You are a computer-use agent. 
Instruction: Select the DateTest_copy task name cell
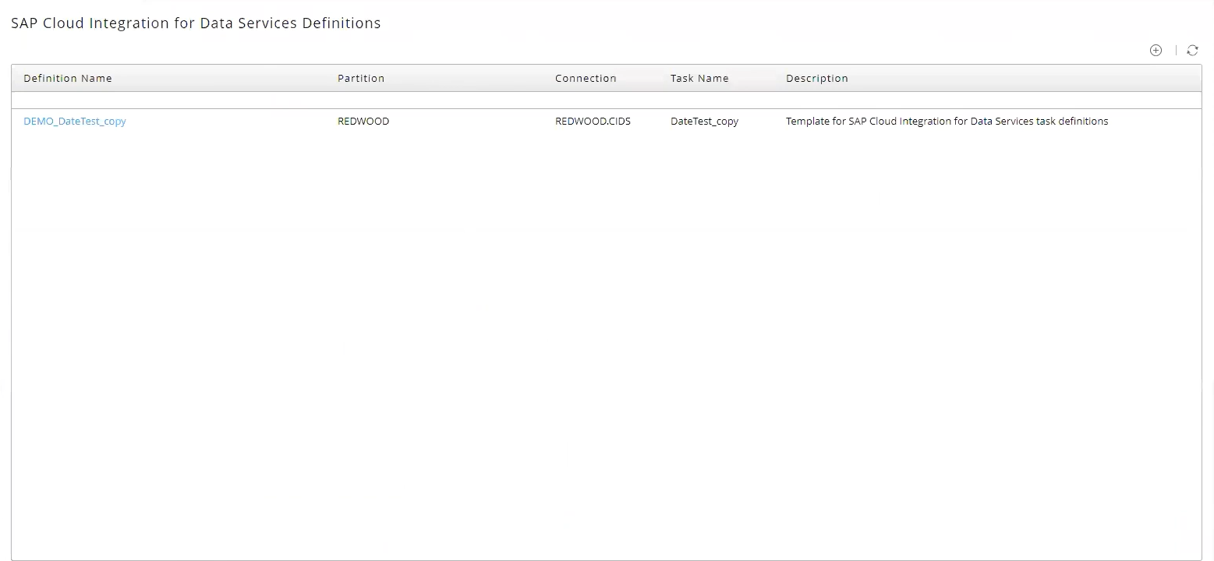[x=704, y=122]
